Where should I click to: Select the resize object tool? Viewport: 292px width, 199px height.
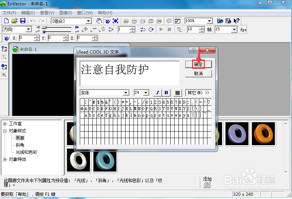coord(115,21)
